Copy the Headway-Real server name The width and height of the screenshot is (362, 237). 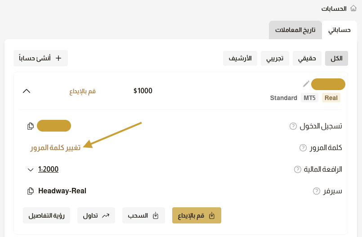coord(31,191)
